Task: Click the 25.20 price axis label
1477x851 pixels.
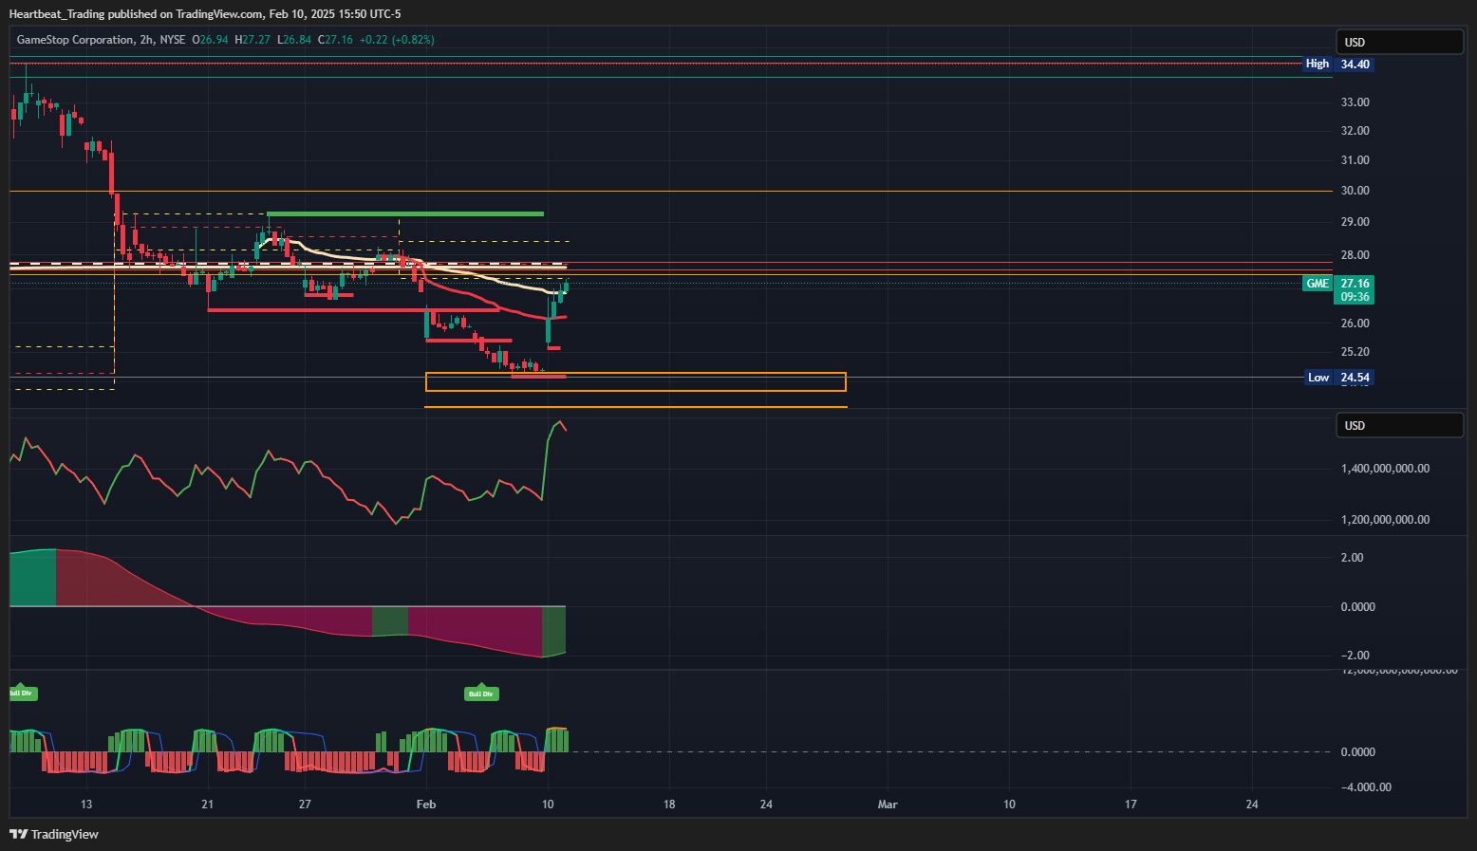Action: click(x=1355, y=352)
